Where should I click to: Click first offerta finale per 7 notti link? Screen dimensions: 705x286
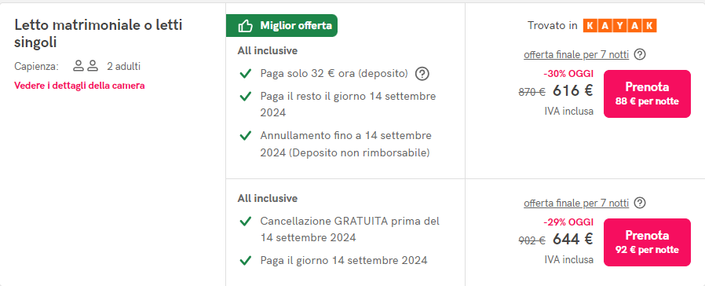click(x=576, y=55)
